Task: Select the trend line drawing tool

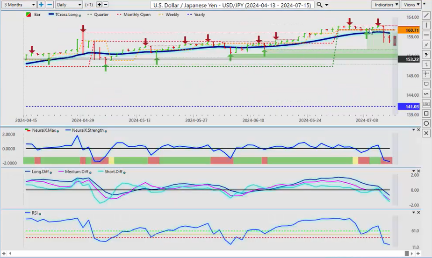Action: click(x=426, y=15)
